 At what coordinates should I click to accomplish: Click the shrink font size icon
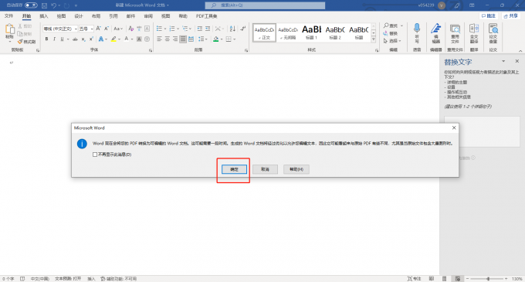[x=107, y=29]
